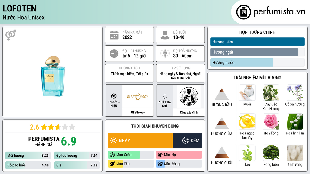Click the Chưa xác định perfumer label
Viewport: 310px width, 174px height.
(x=189, y=112)
